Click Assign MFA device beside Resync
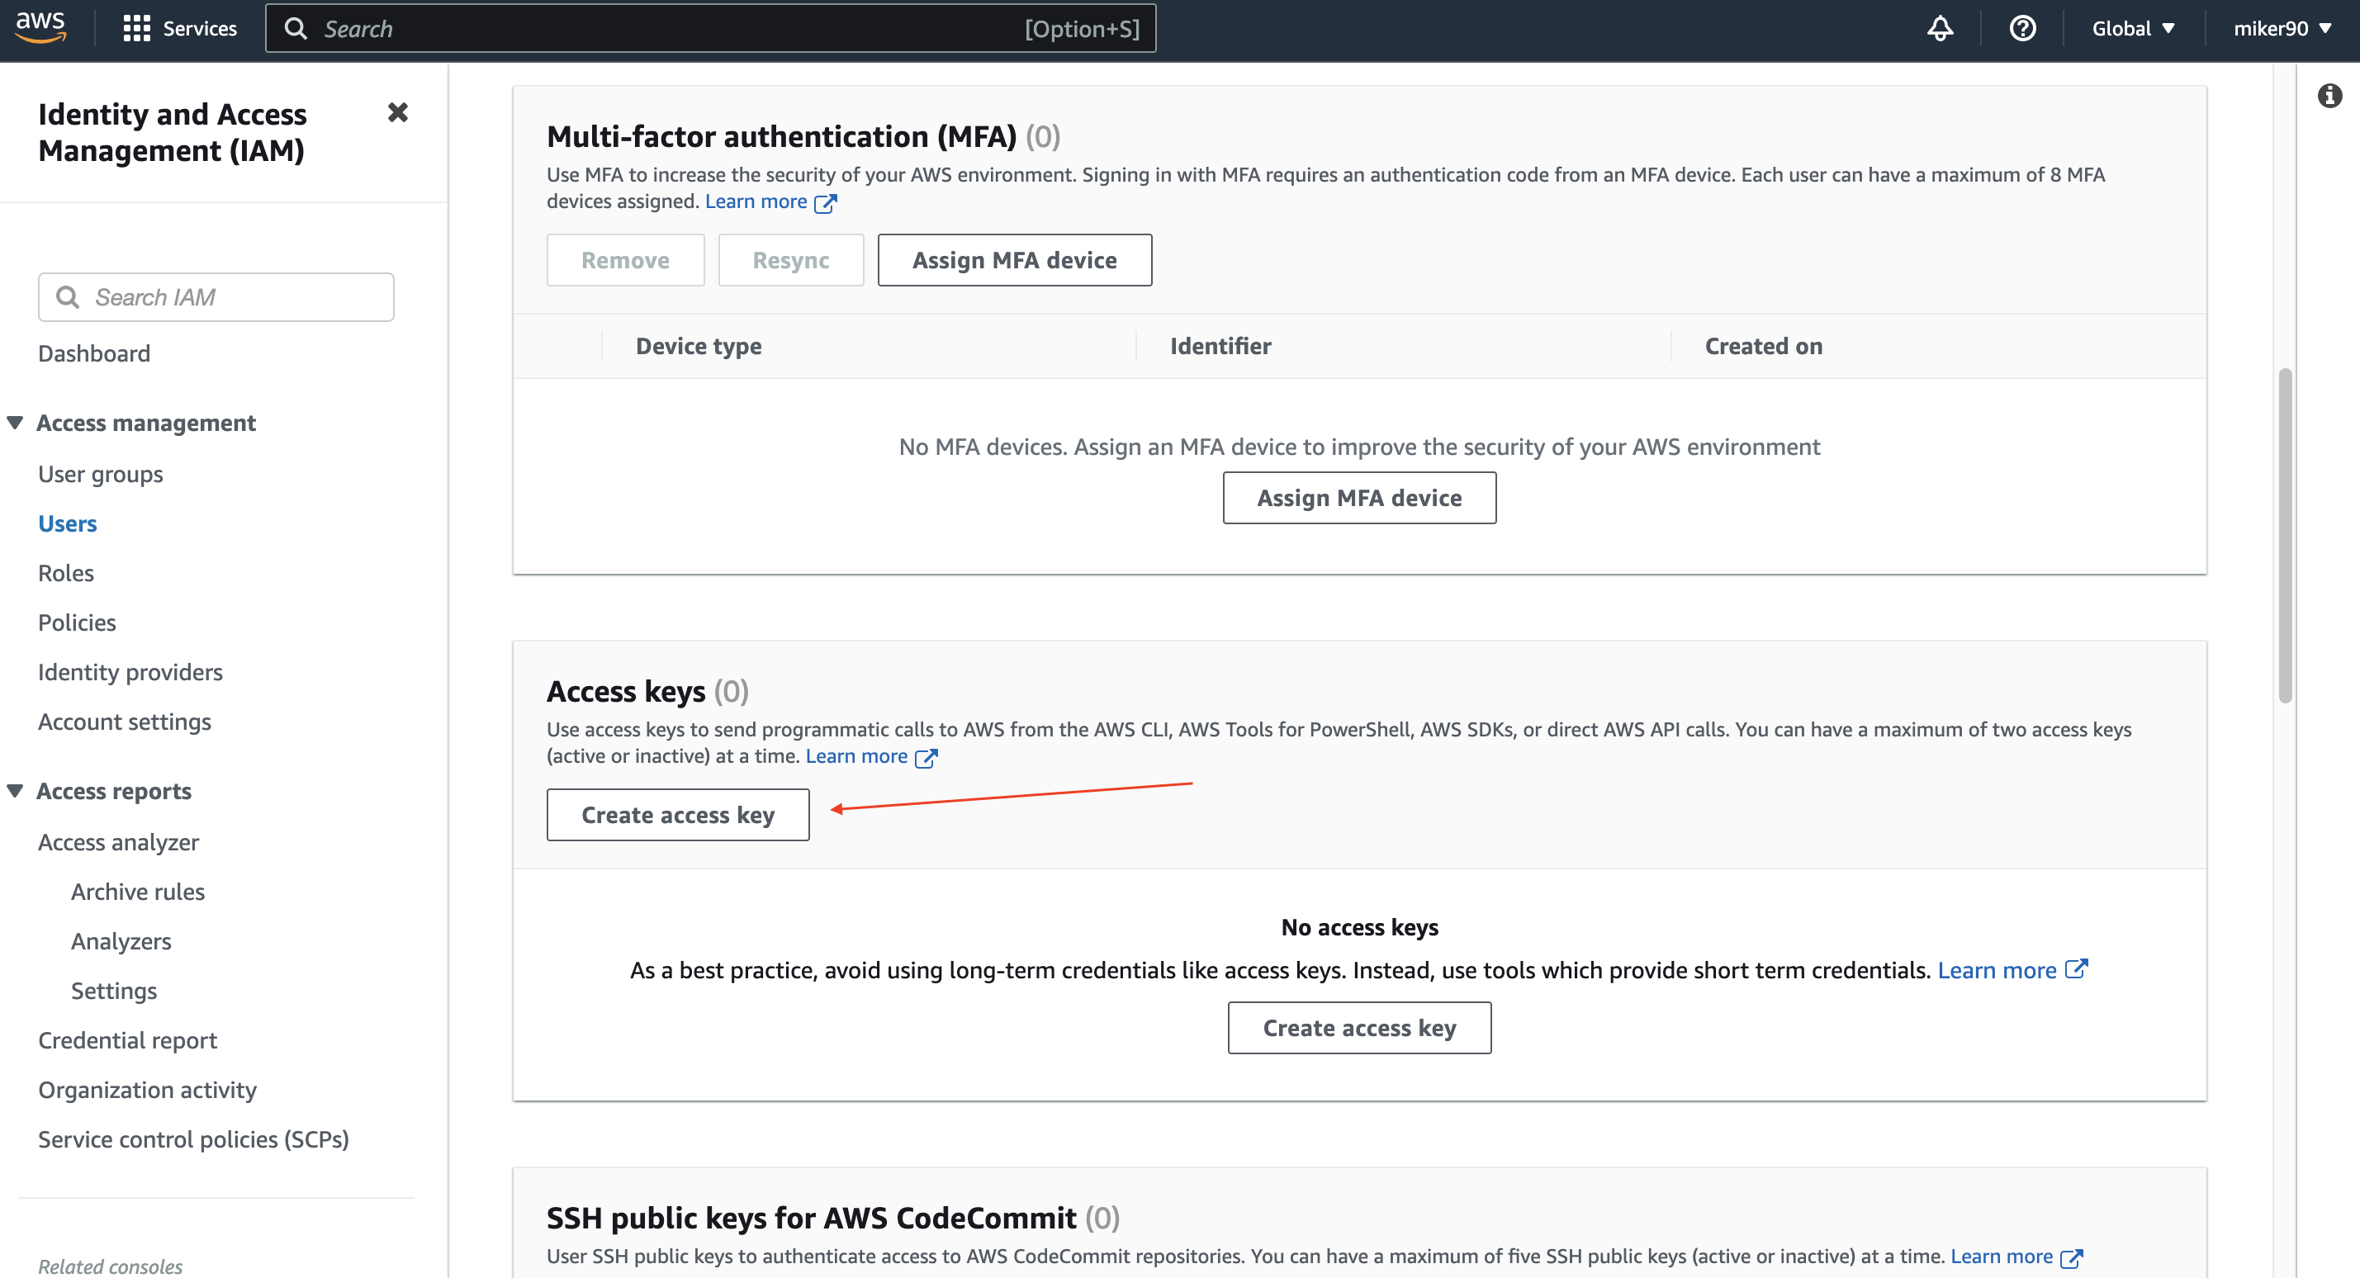The image size is (2360, 1278). 1014,259
